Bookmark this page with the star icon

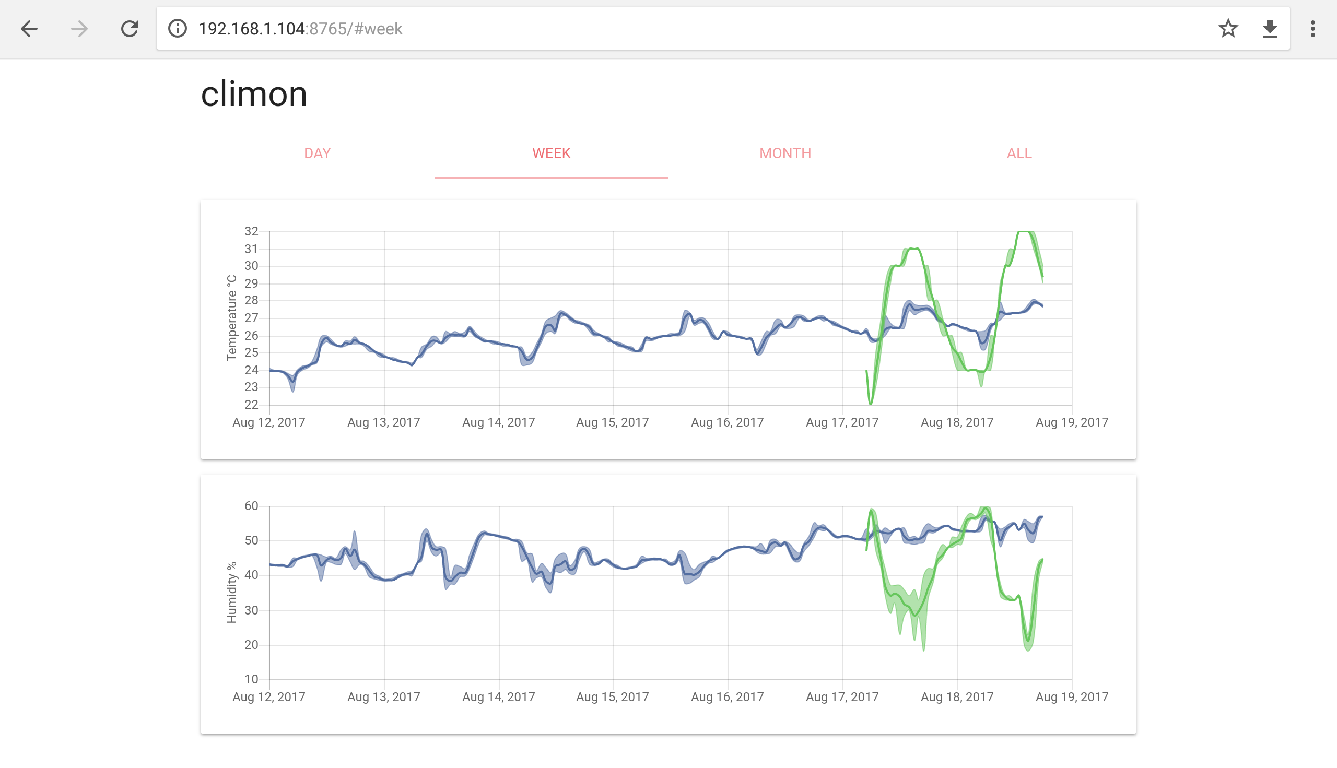click(1228, 29)
